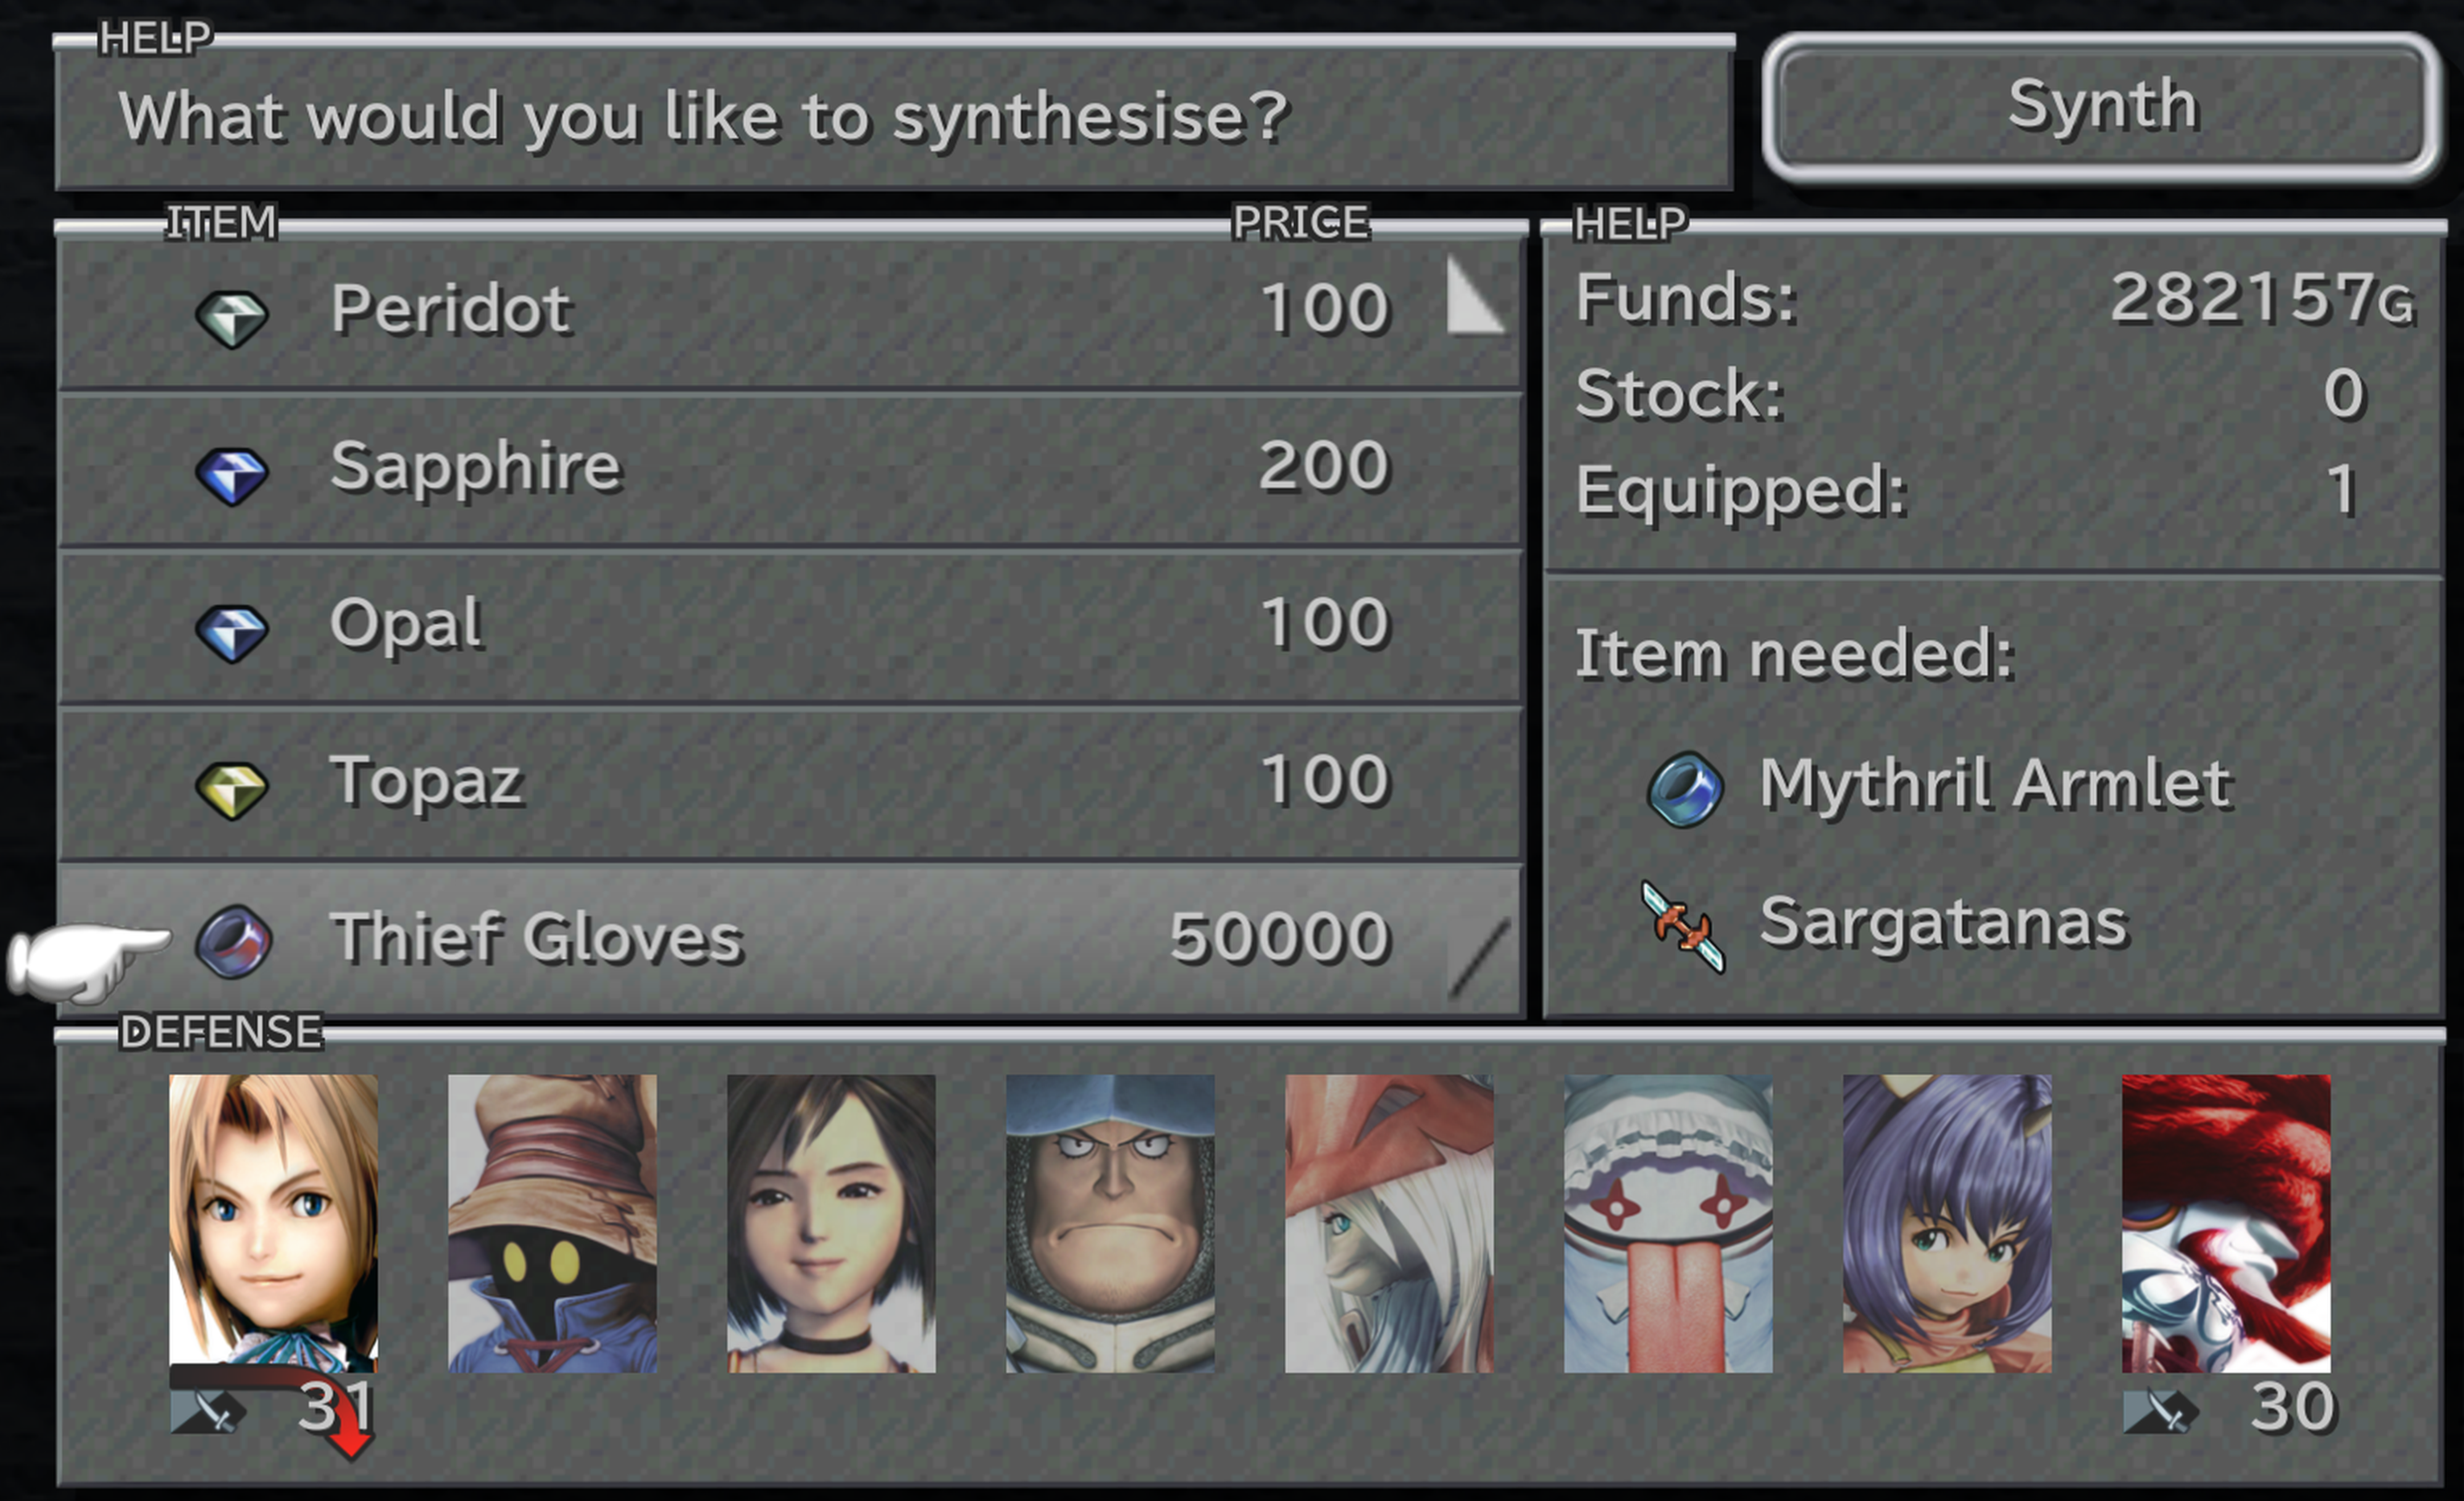
Task: Click the green Peridot gem icon
Action: tap(232, 318)
